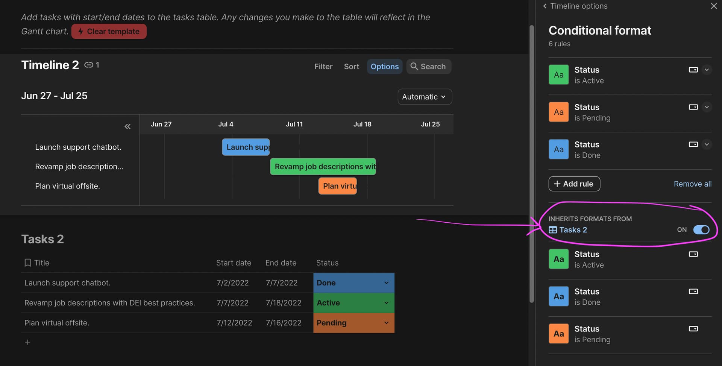The height and width of the screenshot is (366, 722).
Task: Open the Filter menu
Action: [x=323, y=67]
